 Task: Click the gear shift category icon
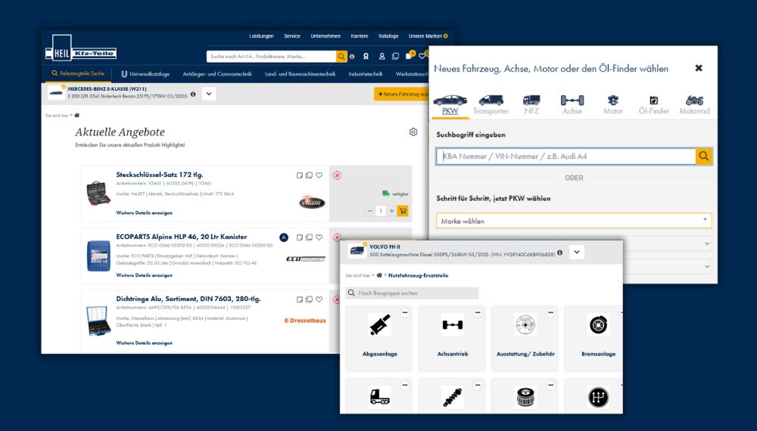598,397
